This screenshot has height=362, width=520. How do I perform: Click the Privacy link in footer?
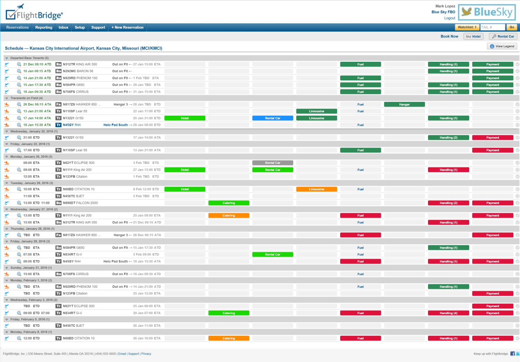[x=146, y=354]
